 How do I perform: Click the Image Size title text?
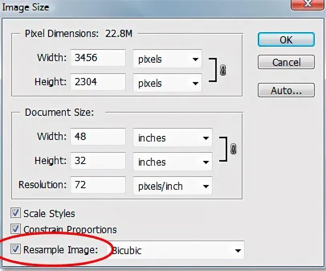26,8
